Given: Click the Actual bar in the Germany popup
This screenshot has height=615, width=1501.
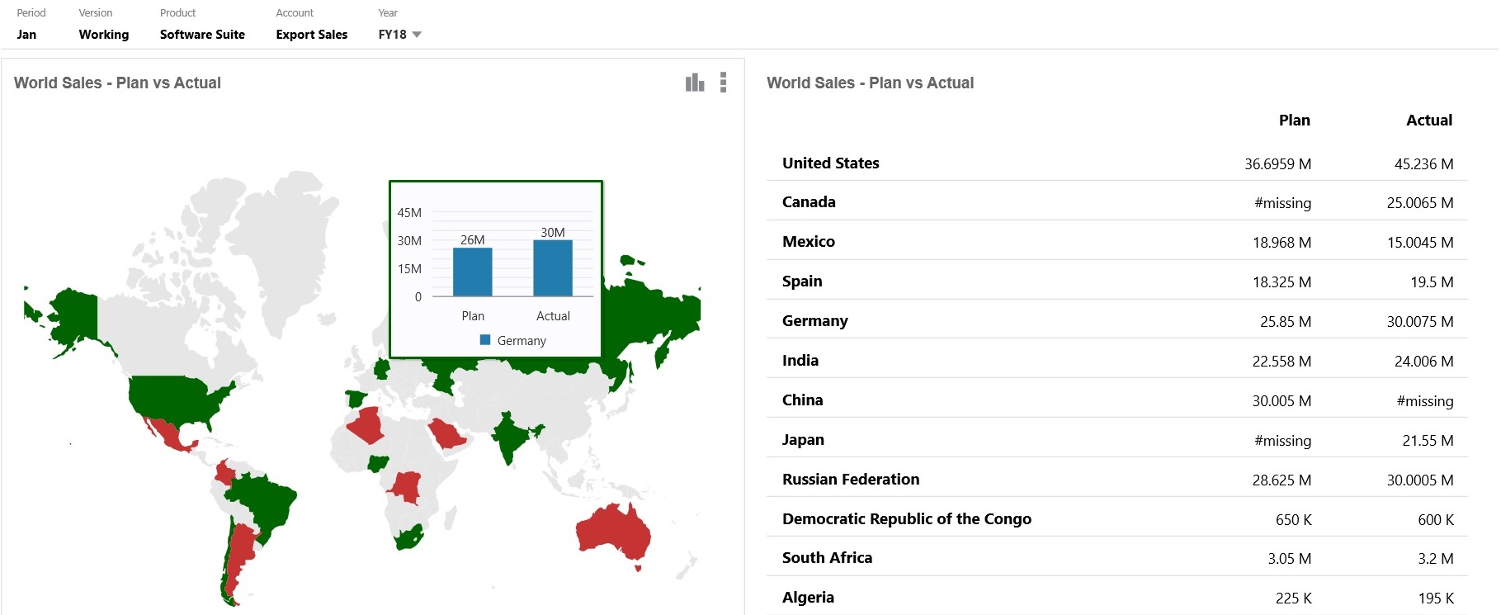Looking at the screenshot, I should click(x=553, y=268).
